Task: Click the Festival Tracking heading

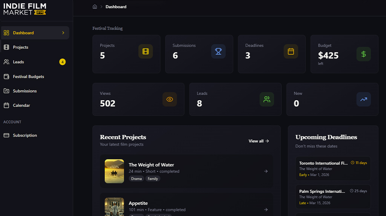Action: (107, 28)
